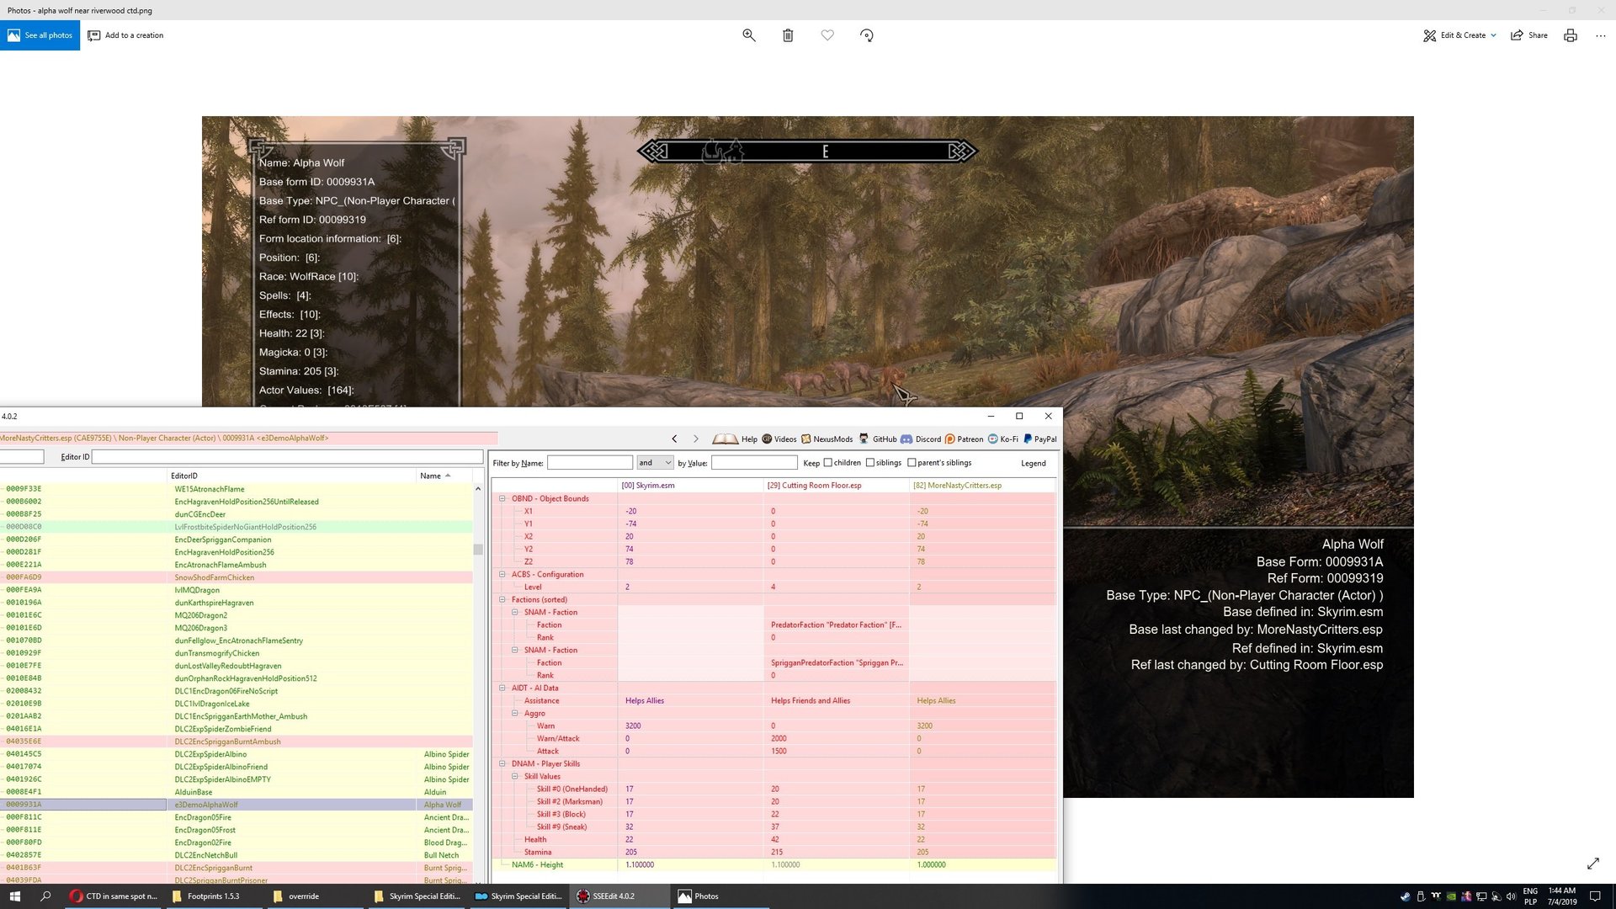Image resolution: width=1616 pixels, height=909 pixels.
Task: Rotate the photo using the rotate icon
Action: click(867, 35)
